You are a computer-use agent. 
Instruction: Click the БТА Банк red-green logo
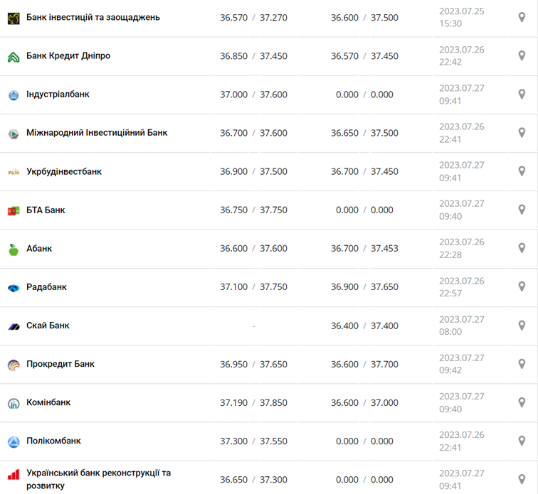pos(14,210)
